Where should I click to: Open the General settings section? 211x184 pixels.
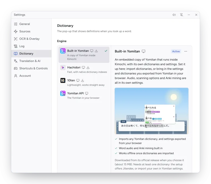pos(31,24)
